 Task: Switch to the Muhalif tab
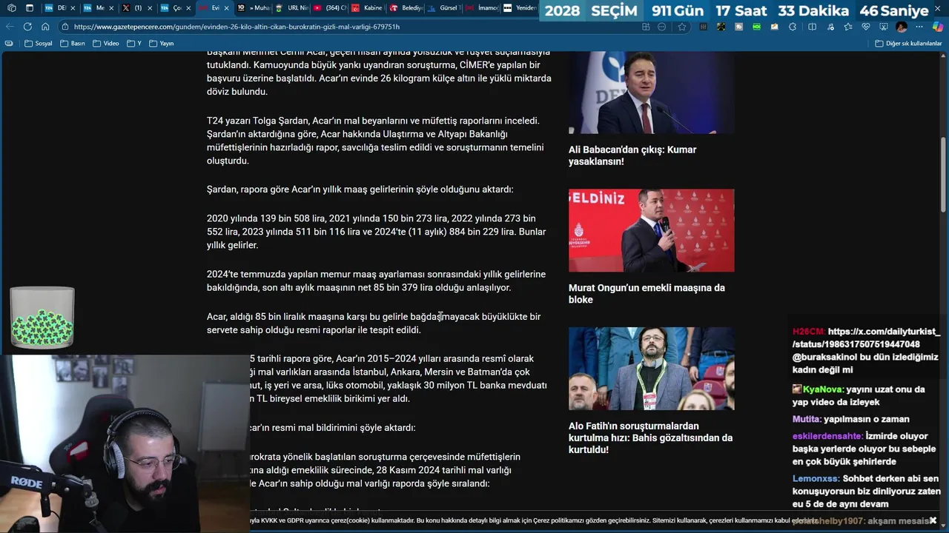[x=254, y=8]
